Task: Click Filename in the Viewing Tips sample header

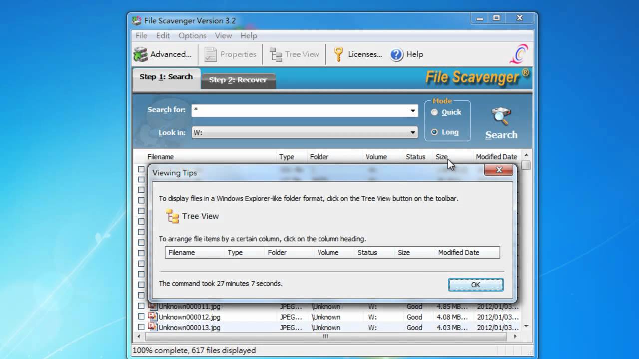Action: [x=182, y=253]
